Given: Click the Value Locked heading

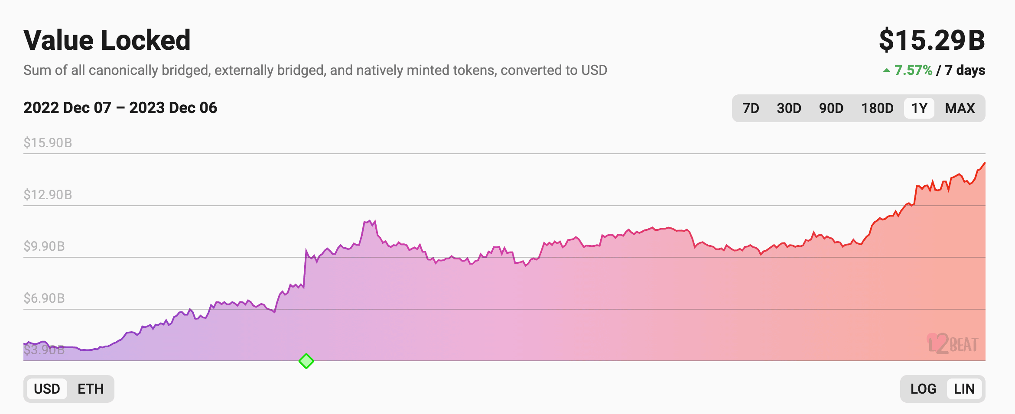Looking at the screenshot, I should click(107, 40).
